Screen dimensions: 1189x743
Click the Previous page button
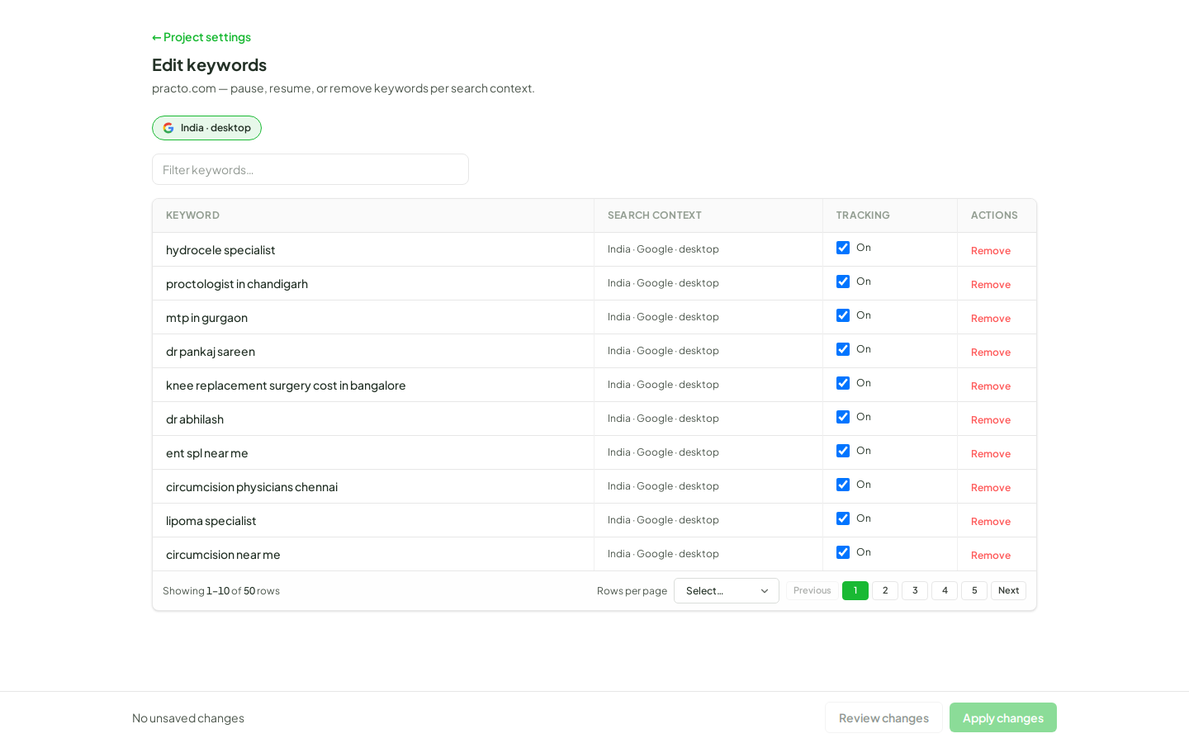coord(812,591)
